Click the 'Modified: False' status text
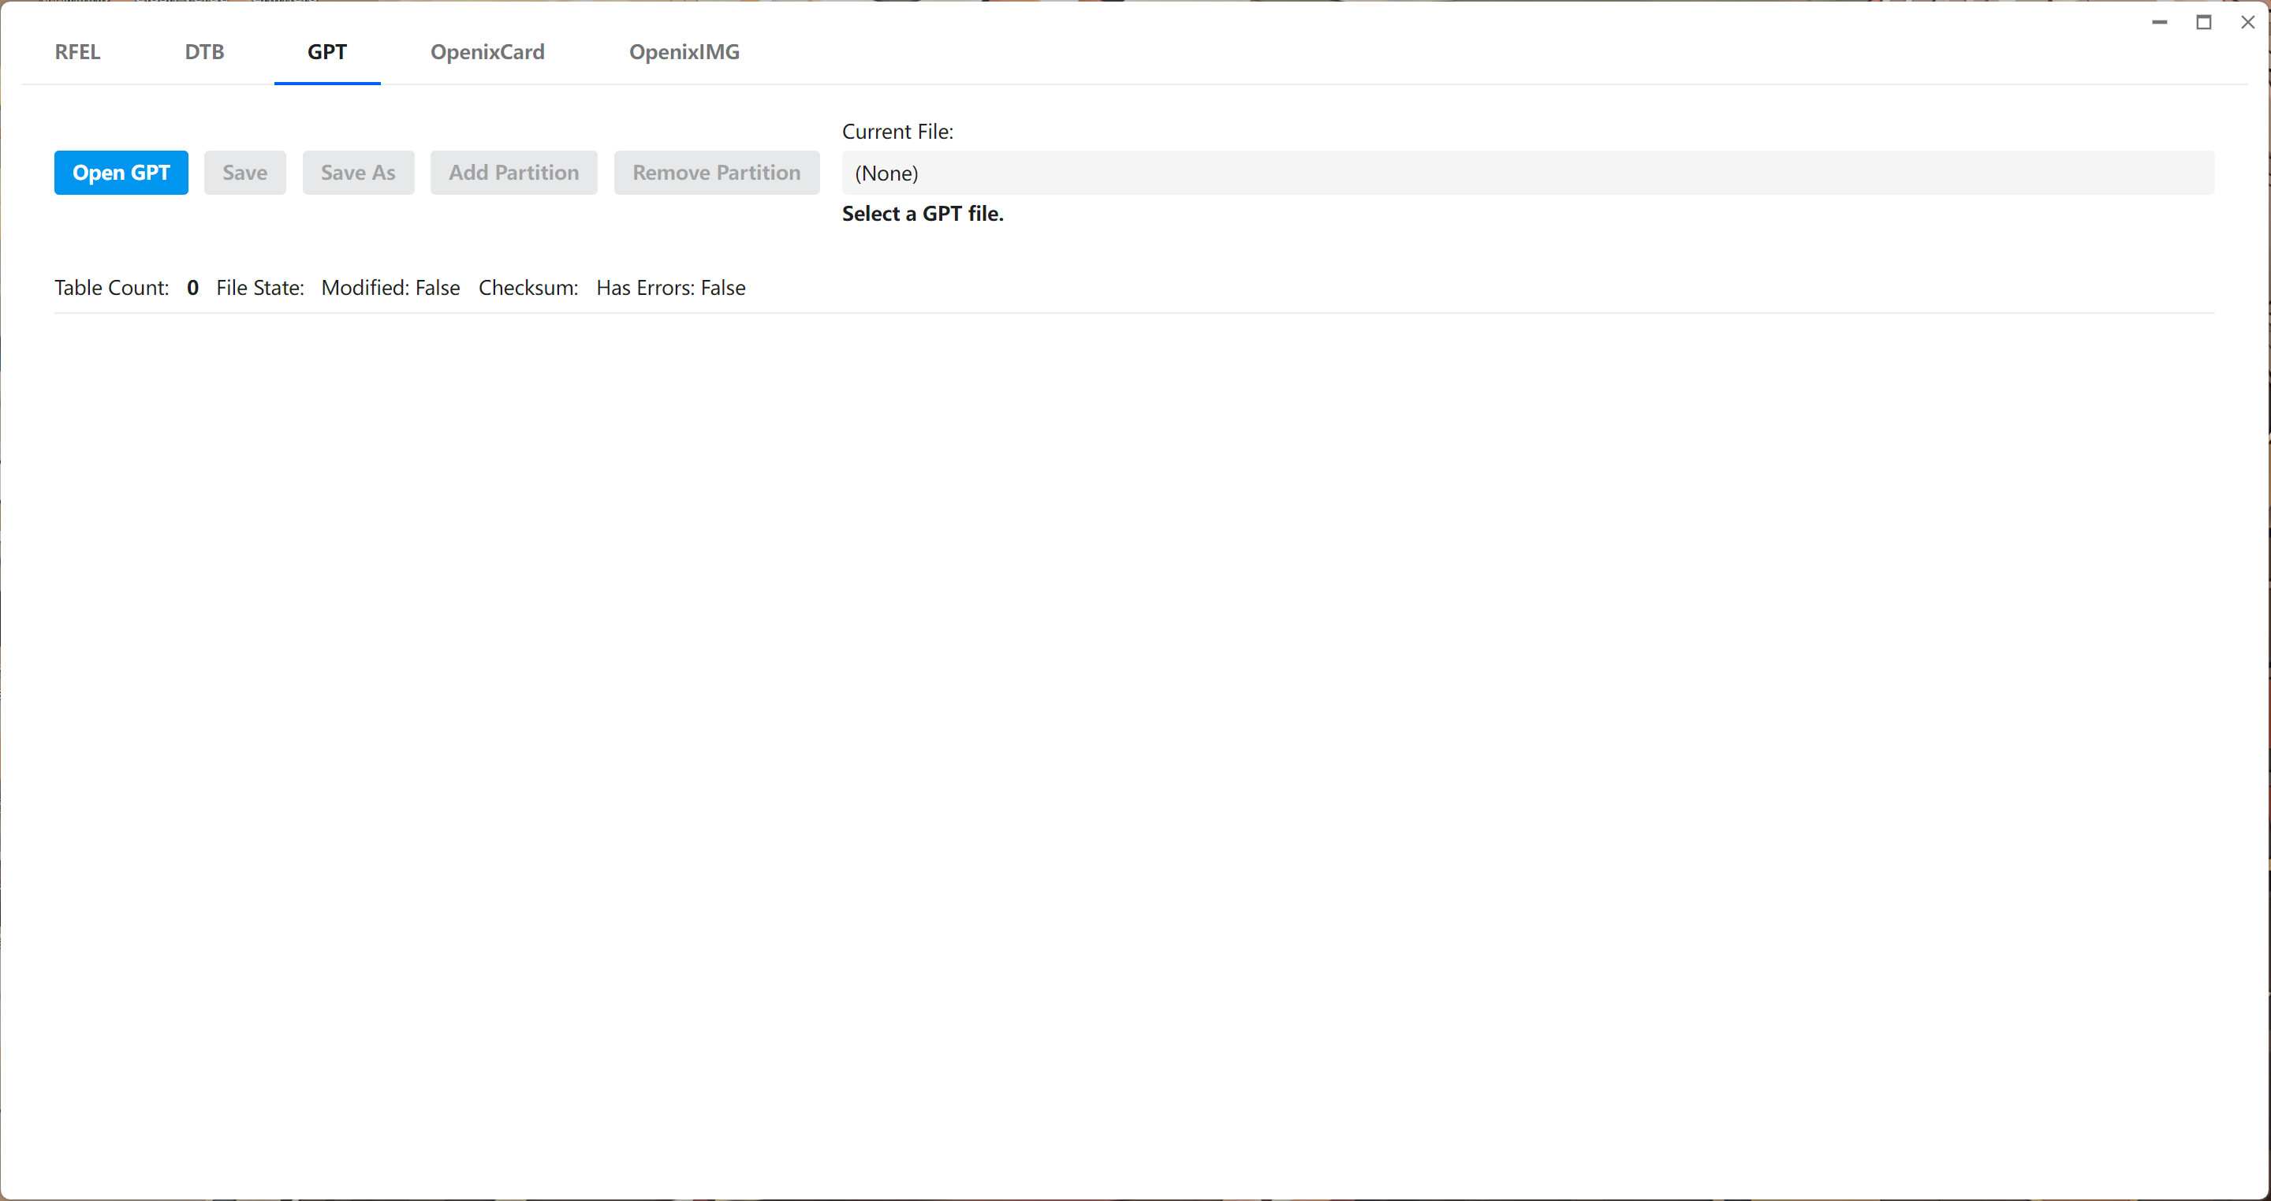This screenshot has width=2271, height=1201. pos(390,289)
